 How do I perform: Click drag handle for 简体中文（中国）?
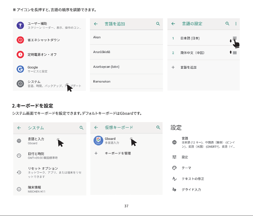[x=235, y=53]
